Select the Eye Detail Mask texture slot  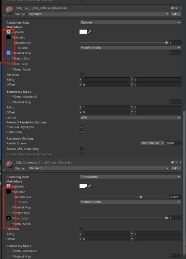[x=9, y=69]
